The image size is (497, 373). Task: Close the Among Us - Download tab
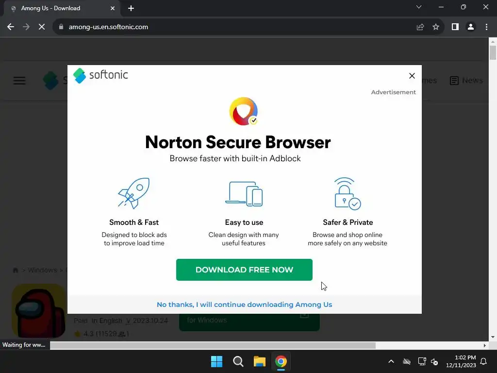point(113,8)
